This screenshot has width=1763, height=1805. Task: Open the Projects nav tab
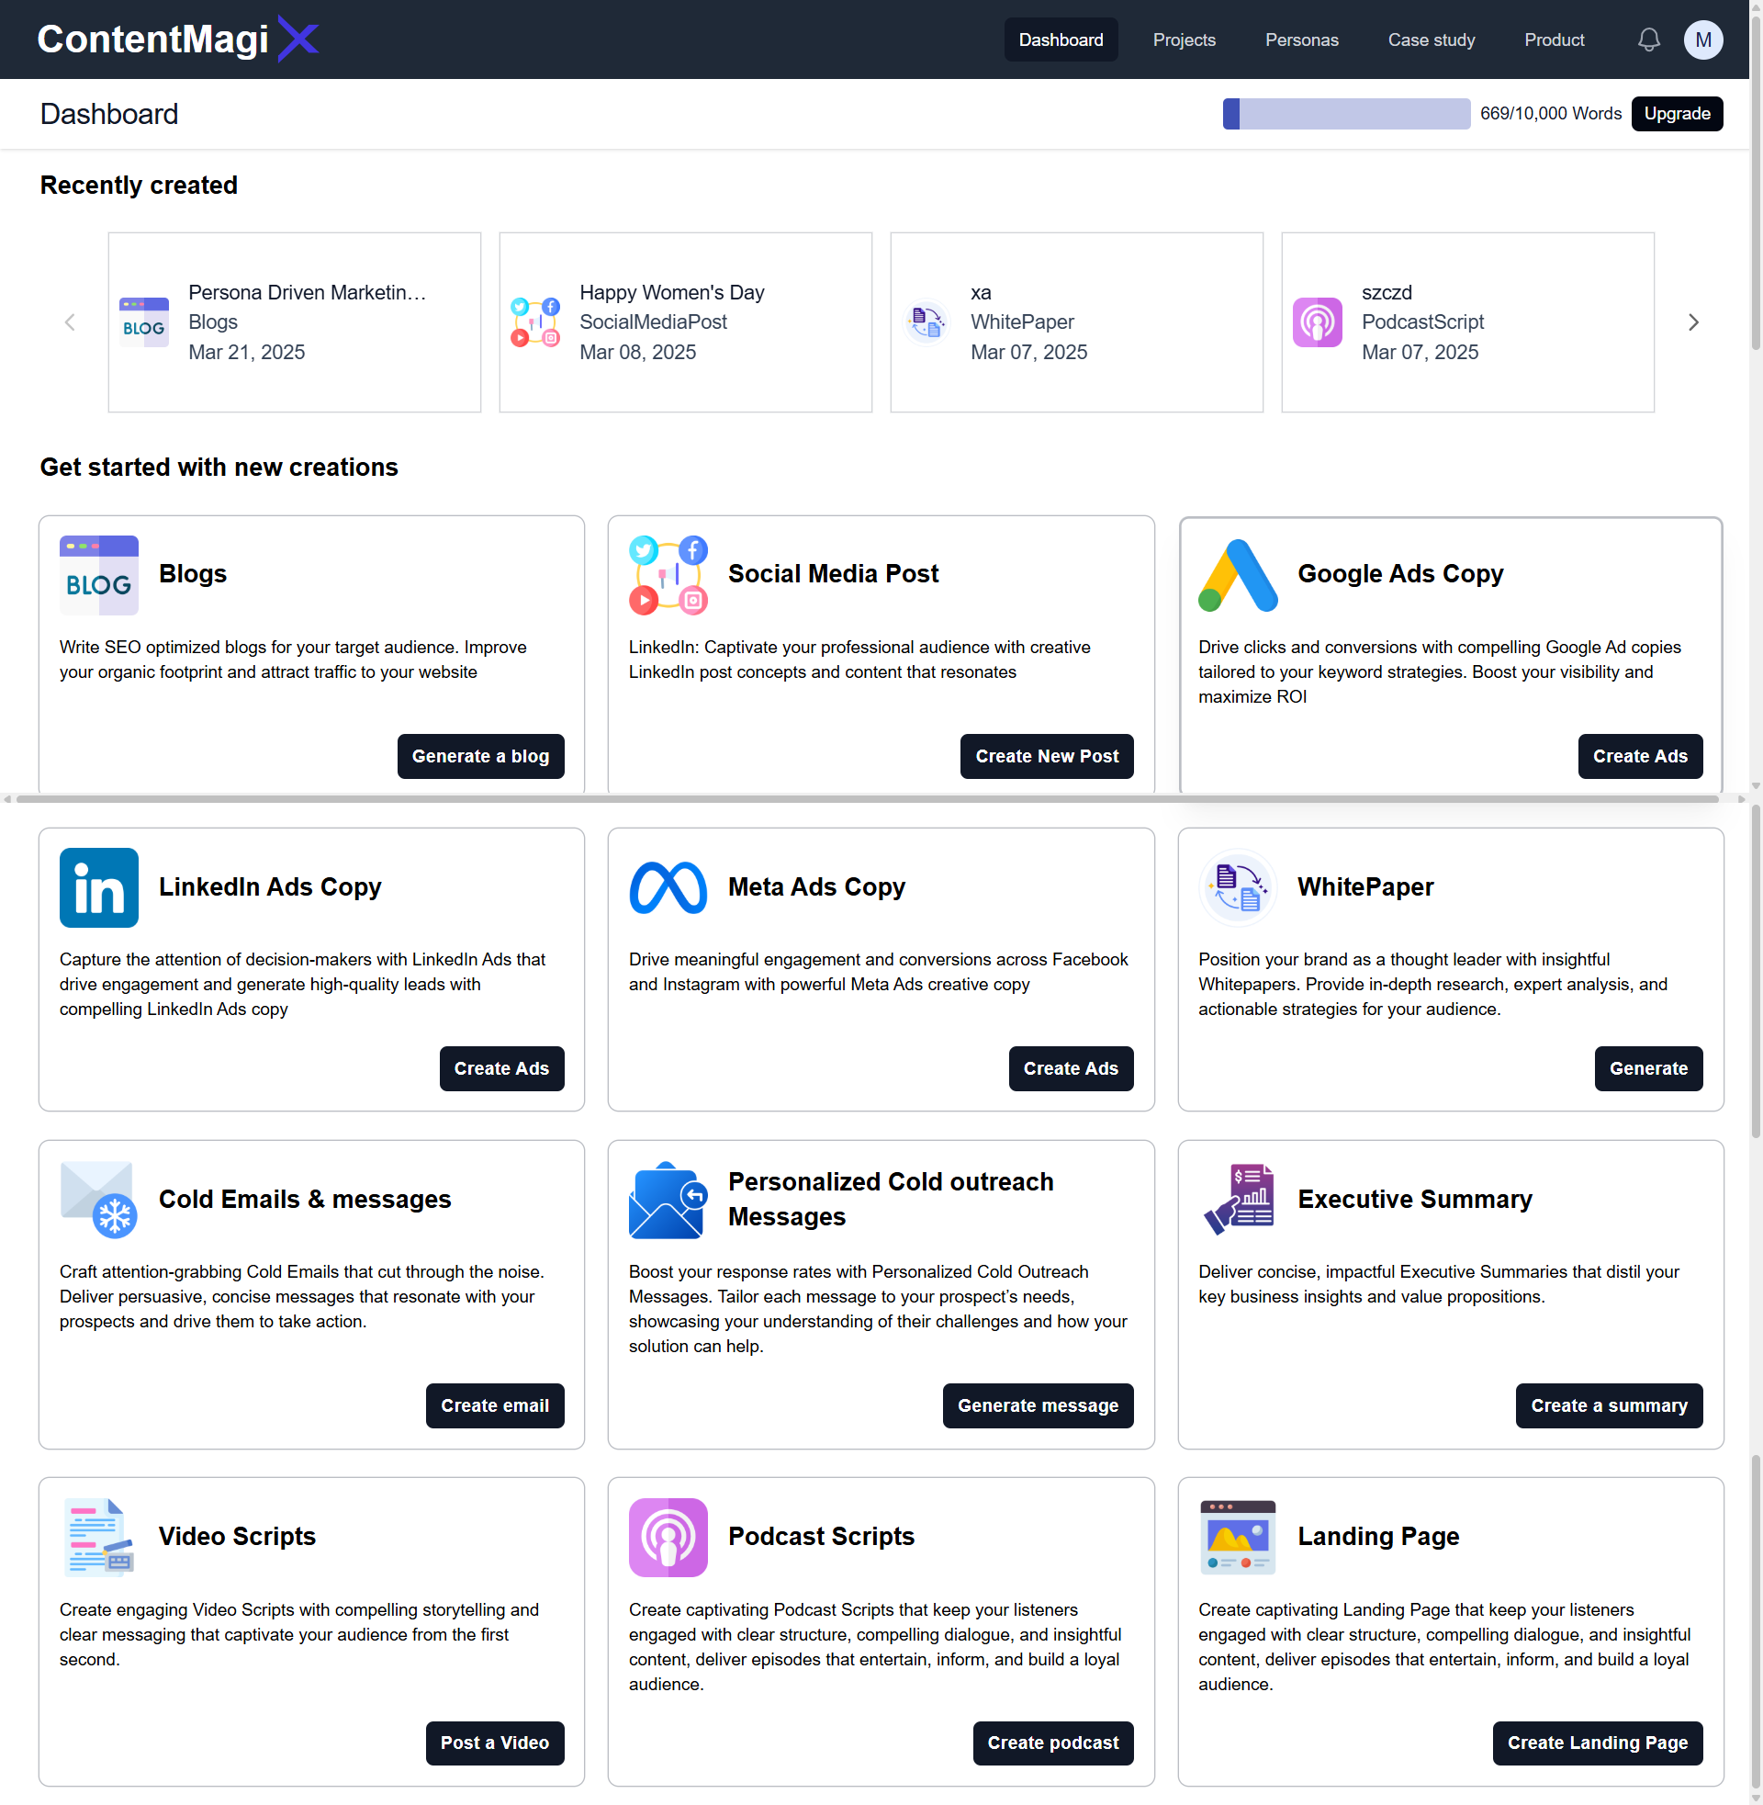[x=1184, y=39]
